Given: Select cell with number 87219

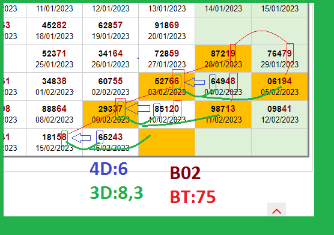Looking at the screenshot, I should [223, 58].
